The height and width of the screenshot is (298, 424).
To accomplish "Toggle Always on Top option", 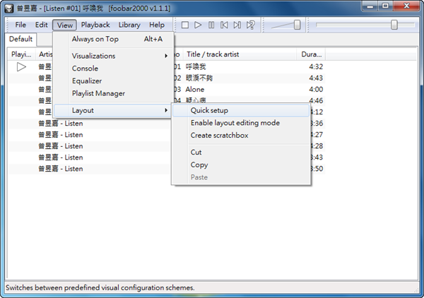I will pyautogui.click(x=95, y=39).
